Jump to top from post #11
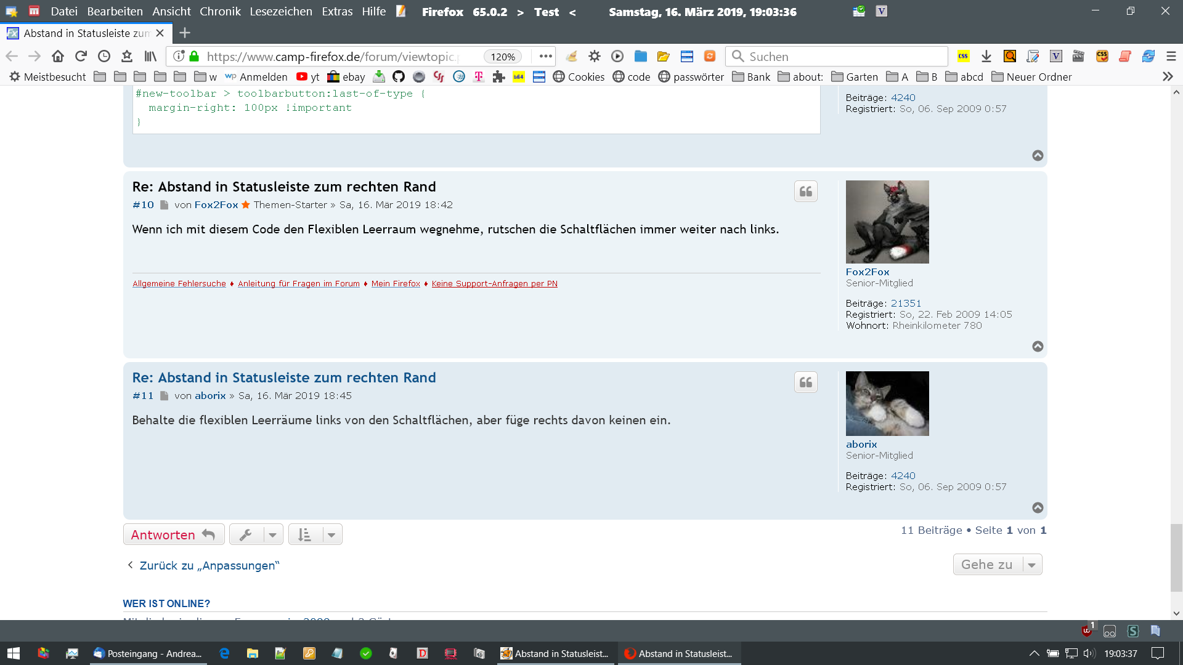 [1038, 507]
